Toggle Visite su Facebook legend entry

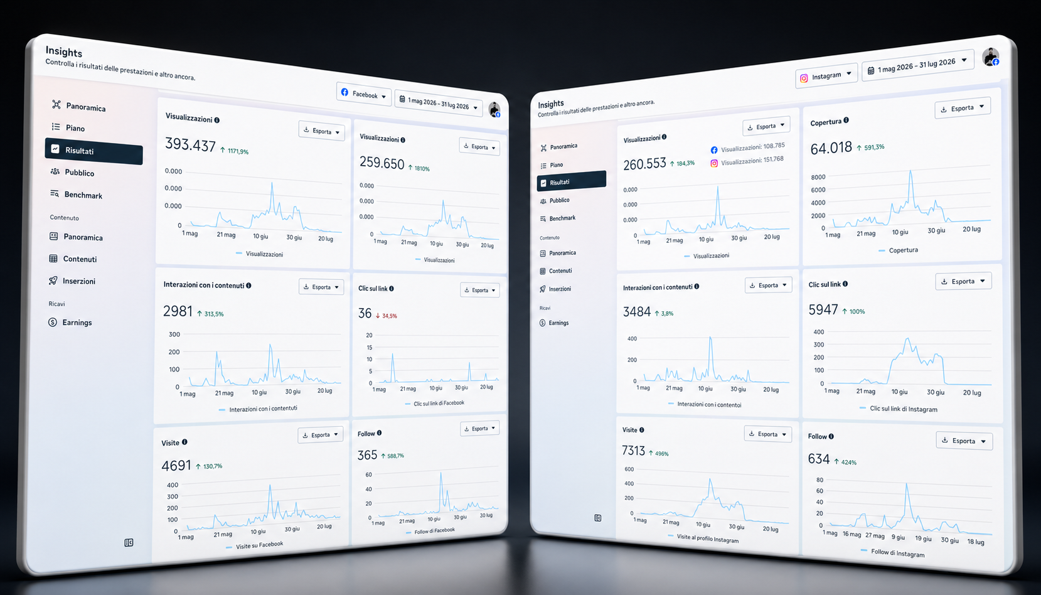pyautogui.click(x=254, y=545)
